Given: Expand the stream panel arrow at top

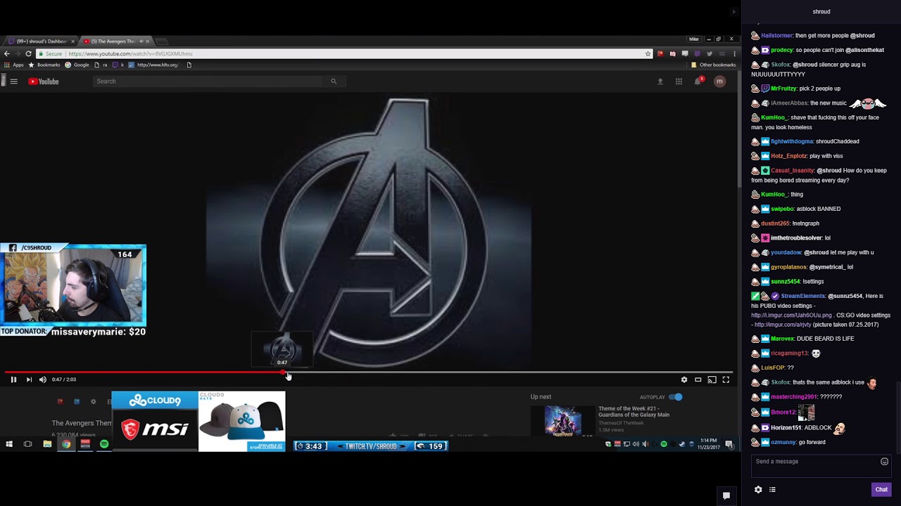Looking at the screenshot, I should 733,12.
